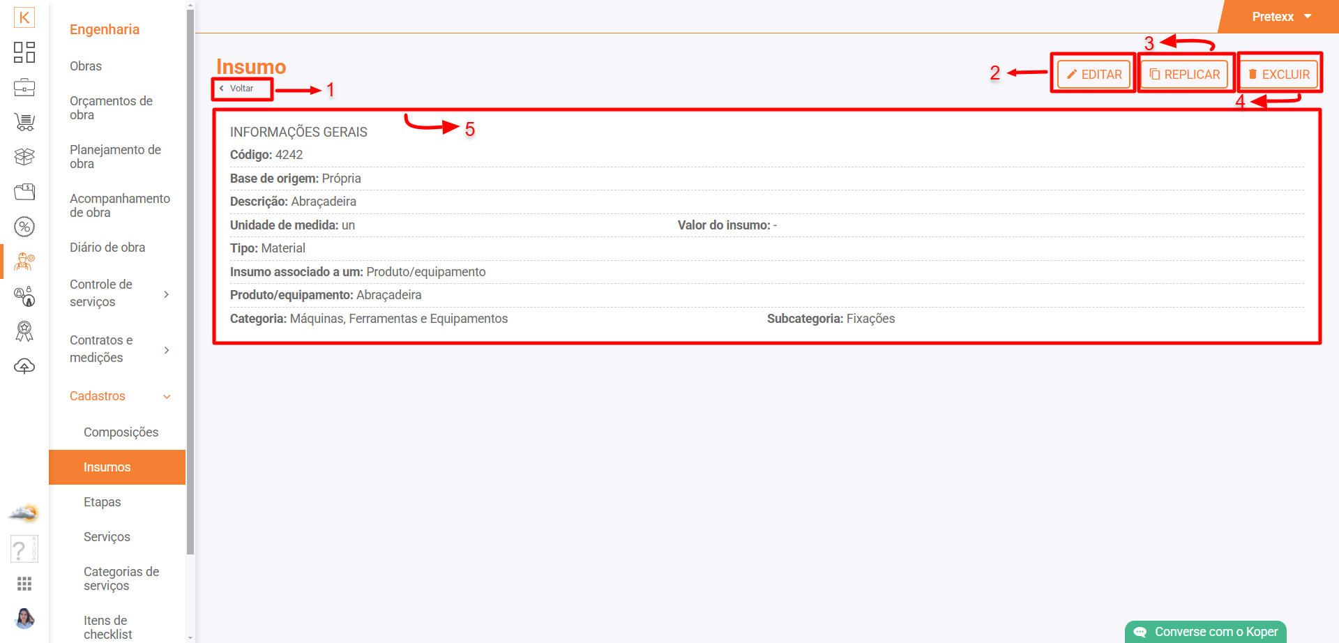This screenshot has height=643, width=1339.
Task: Open the Pretexx account dropdown
Action: (1281, 17)
